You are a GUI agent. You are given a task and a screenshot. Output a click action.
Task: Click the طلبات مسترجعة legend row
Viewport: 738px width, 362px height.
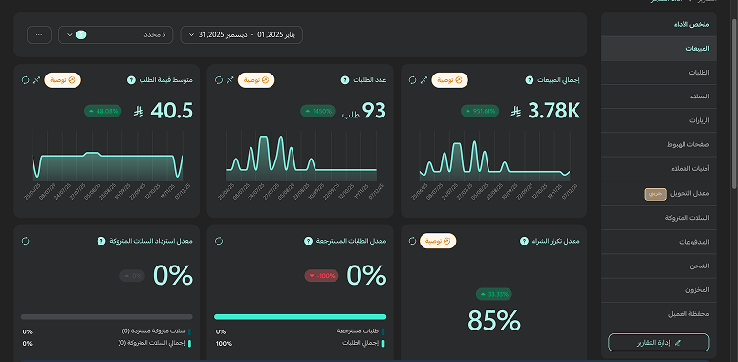(300, 331)
